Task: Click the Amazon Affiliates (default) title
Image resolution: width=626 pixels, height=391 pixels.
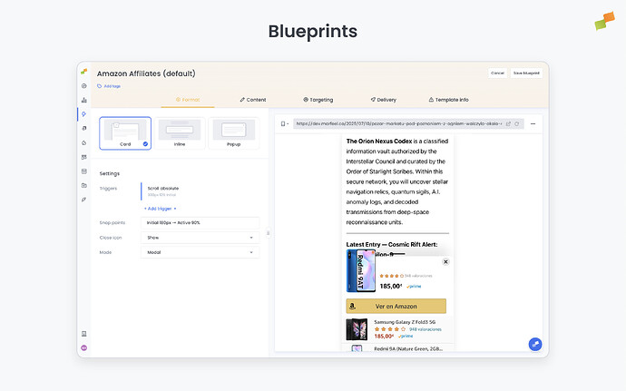Action: [146, 73]
